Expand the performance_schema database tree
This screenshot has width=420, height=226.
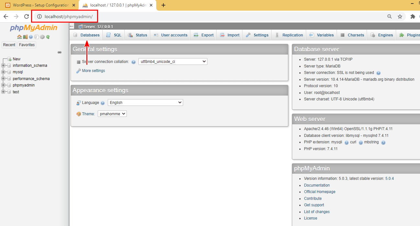click(x=4, y=79)
